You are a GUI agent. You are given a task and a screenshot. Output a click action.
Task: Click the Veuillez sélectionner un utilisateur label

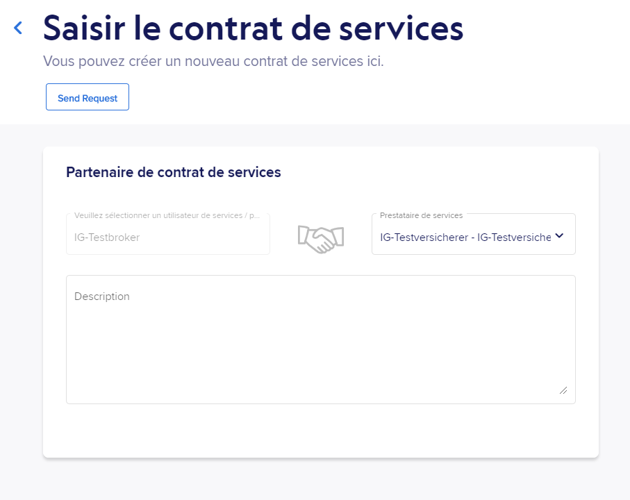pos(167,216)
